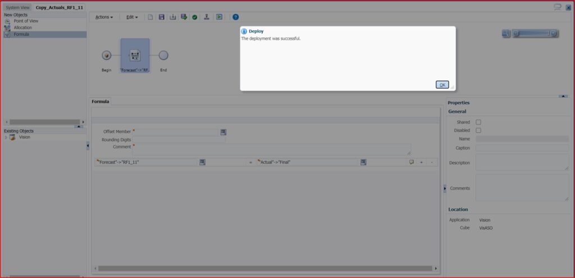Click the Deploy toolbar icon

207,17
